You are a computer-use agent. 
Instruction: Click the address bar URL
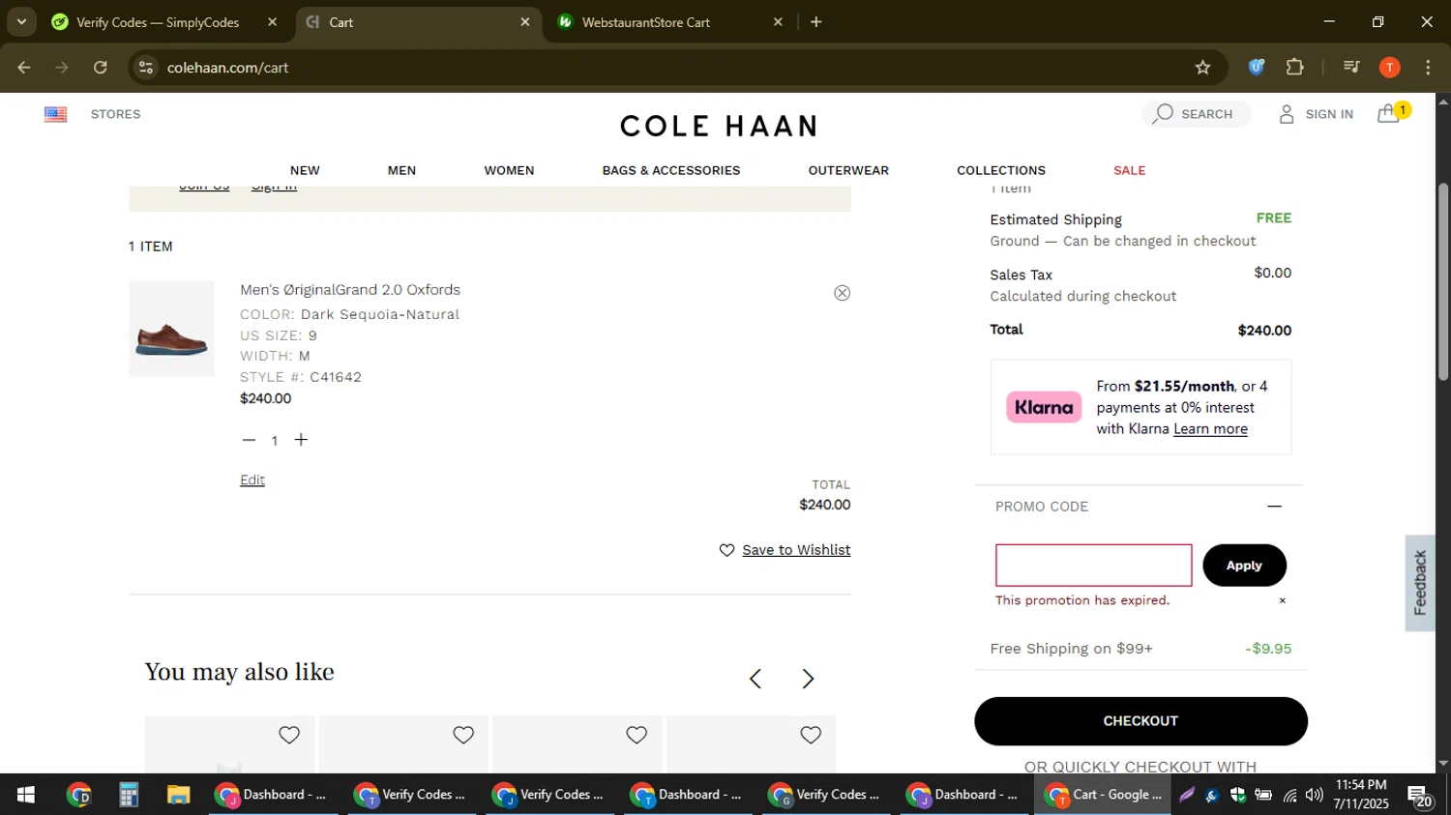pyautogui.click(x=227, y=68)
